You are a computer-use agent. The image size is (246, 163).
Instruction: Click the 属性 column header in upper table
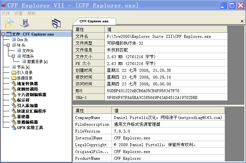click(x=89, y=29)
